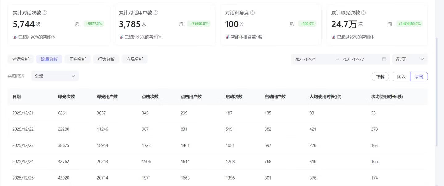Open the calendar icon in the date range picker
444x186 pixels.
[384, 59]
